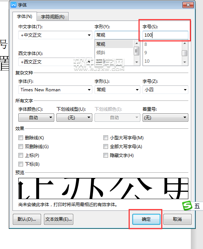Click the 五 indicator on the Sogou bar
Screen dimensions: 203x249
197,206
